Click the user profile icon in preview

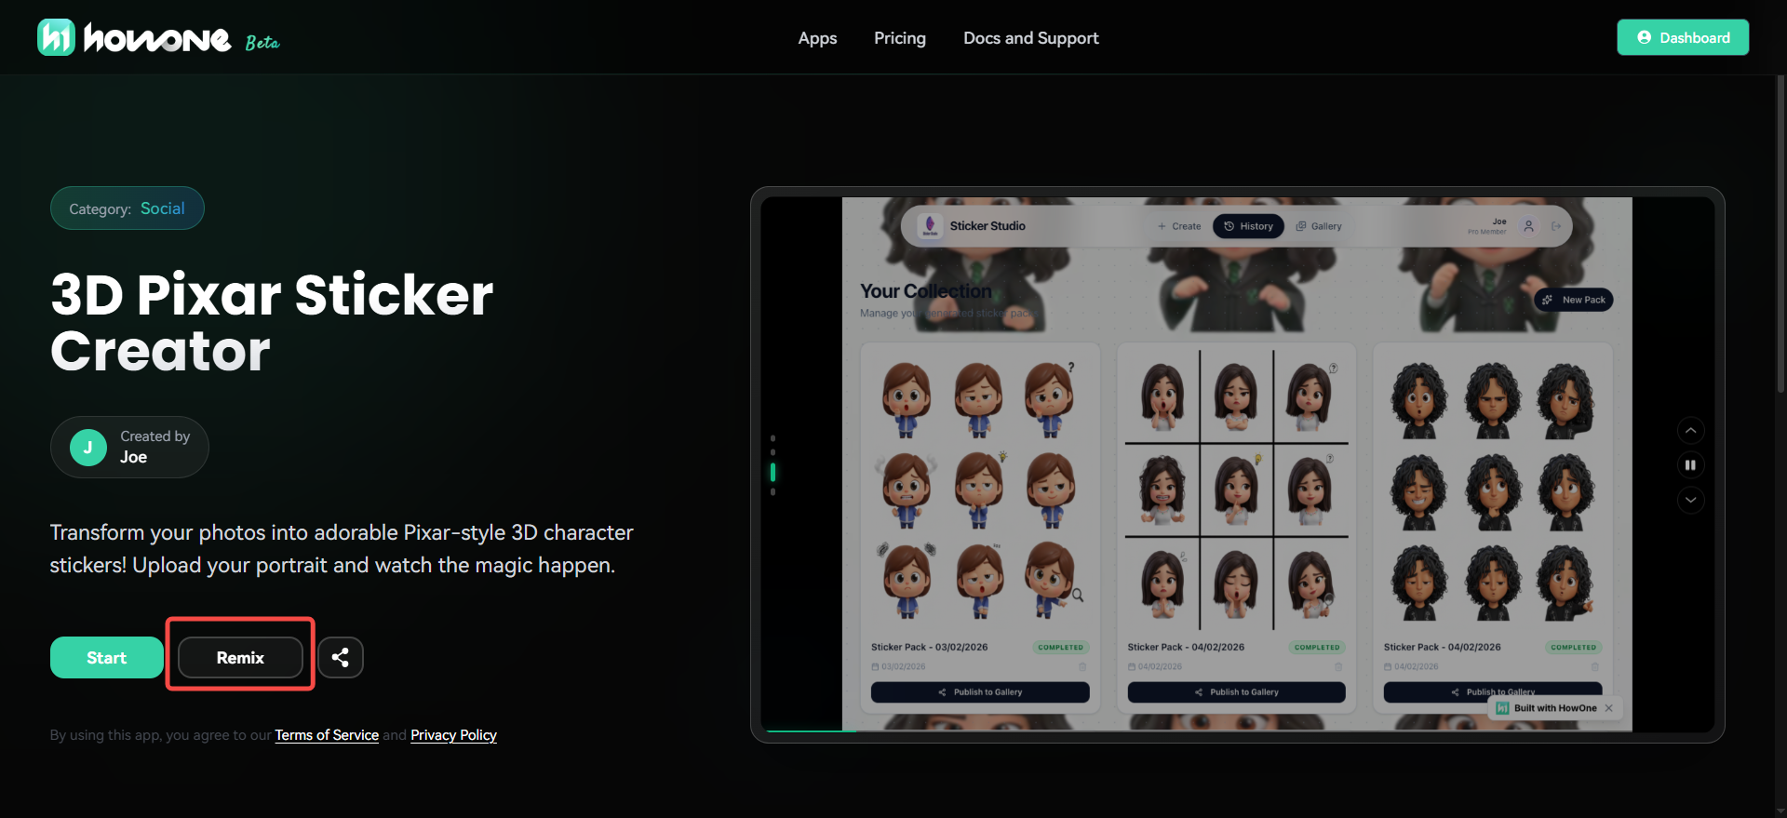1528,226
